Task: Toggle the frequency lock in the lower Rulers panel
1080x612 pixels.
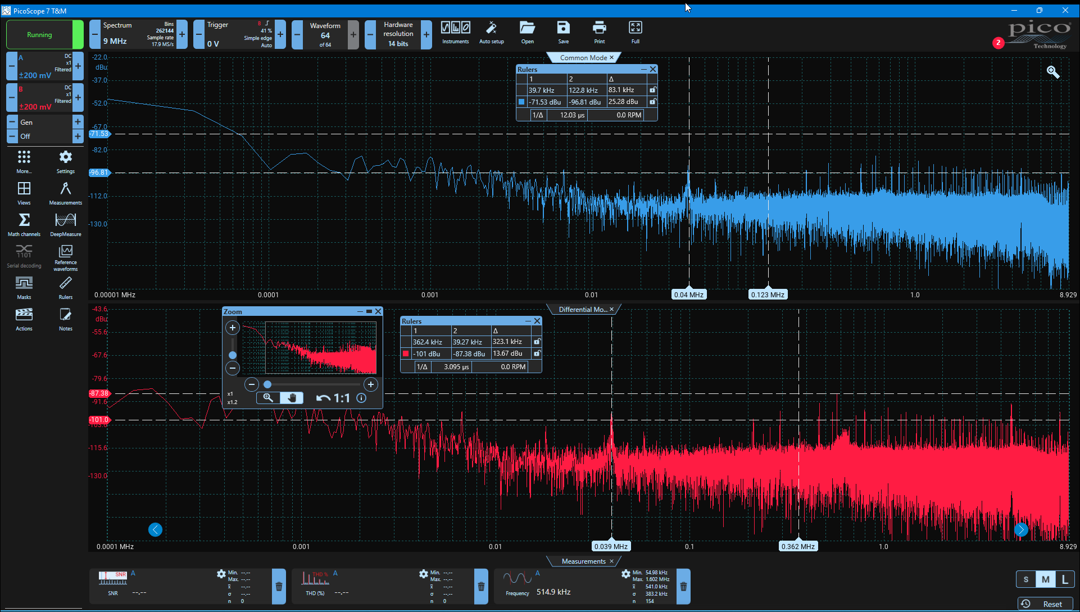Action: click(x=537, y=342)
